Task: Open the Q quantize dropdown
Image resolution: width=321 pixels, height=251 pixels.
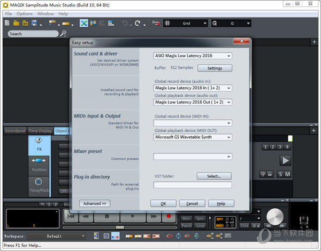Action: pos(231,23)
